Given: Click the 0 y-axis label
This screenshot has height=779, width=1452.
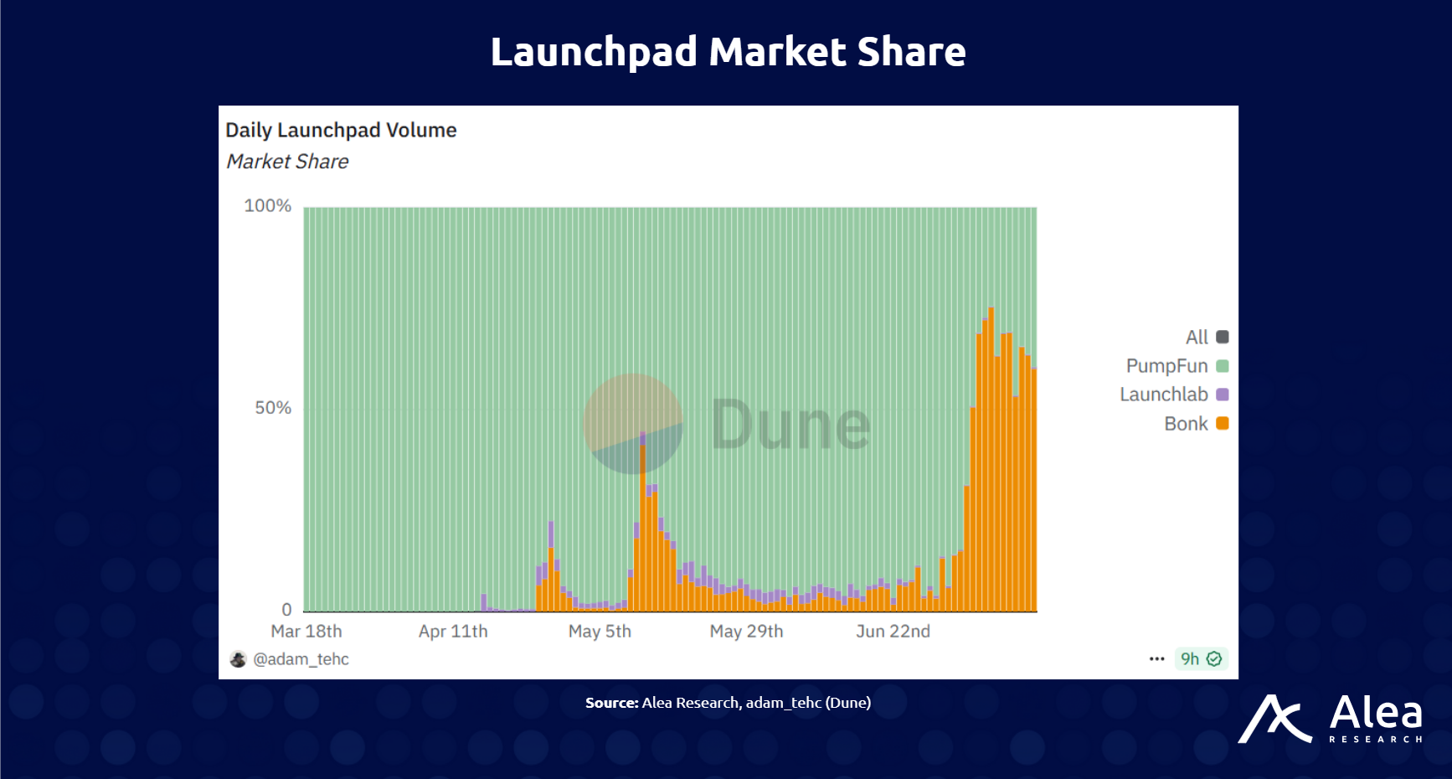Looking at the screenshot, I should 286,610.
